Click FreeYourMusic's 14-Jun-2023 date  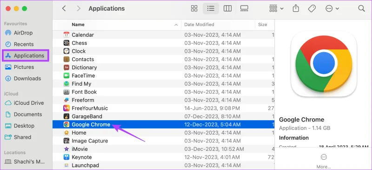(212, 108)
